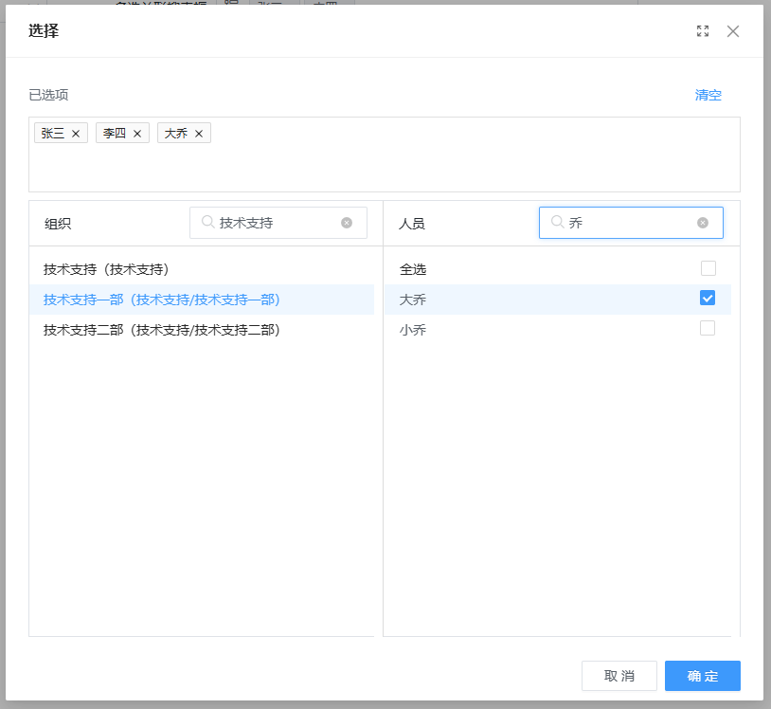Viewport: 771px width, 709px height.
Task: Remove the 李四 tag
Action: tap(137, 134)
